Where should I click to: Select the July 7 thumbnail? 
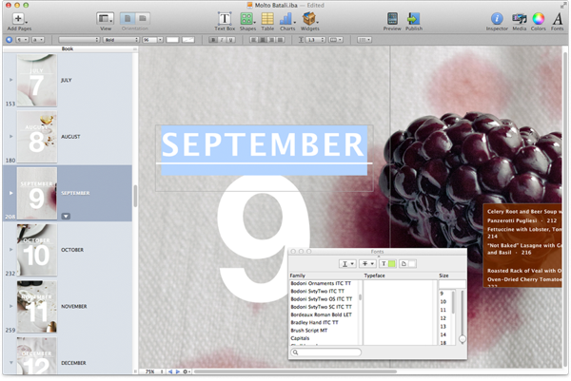pyautogui.click(x=37, y=80)
